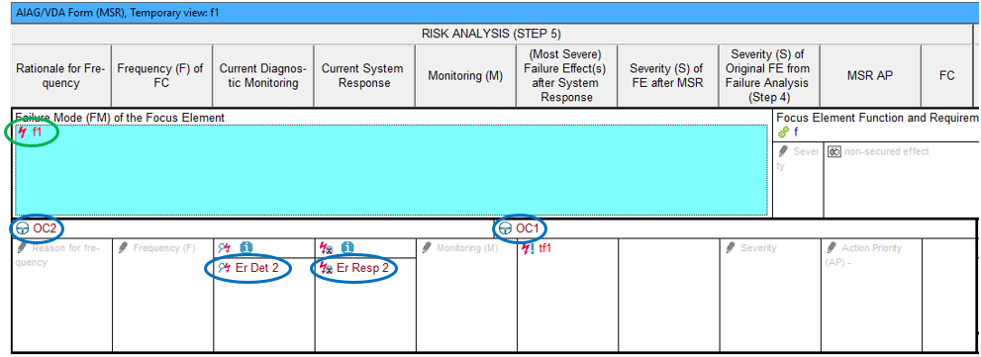Click the lightning icon next to tf1
The width and height of the screenshot is (981, 357).
(528, 248)
